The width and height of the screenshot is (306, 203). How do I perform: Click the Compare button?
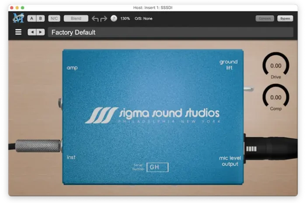[x=265, y=18]
